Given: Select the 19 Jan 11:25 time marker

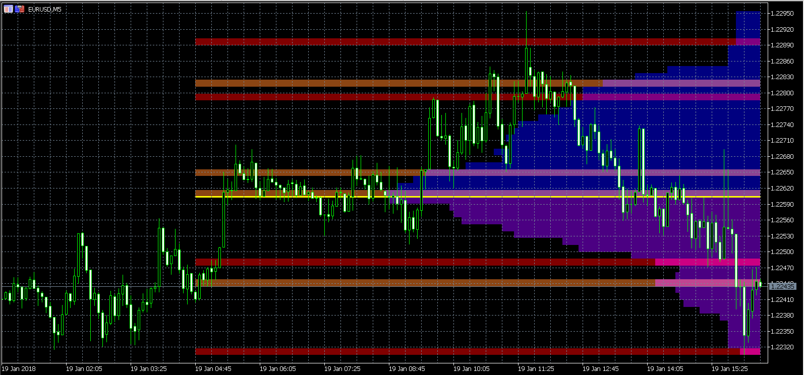Looking at the screenshot, I should tap(536, 369).
